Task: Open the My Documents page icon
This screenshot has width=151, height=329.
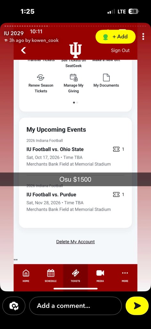Action: click(x=106, y=77)
